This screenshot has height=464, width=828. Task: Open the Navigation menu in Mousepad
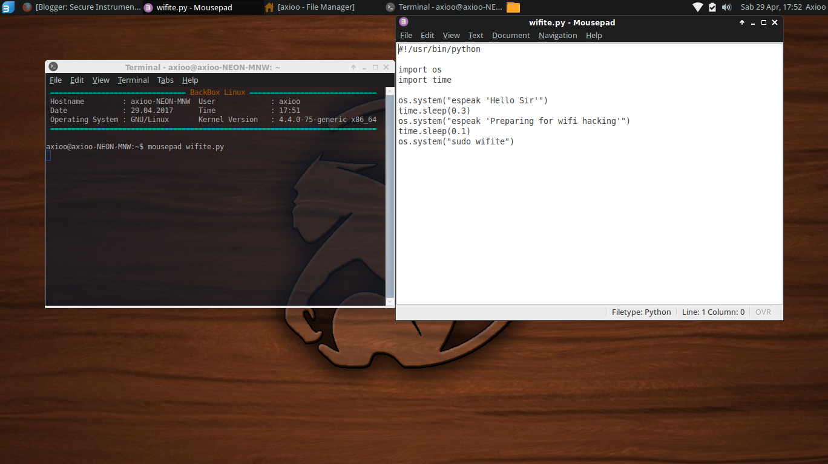pos(557,35)
